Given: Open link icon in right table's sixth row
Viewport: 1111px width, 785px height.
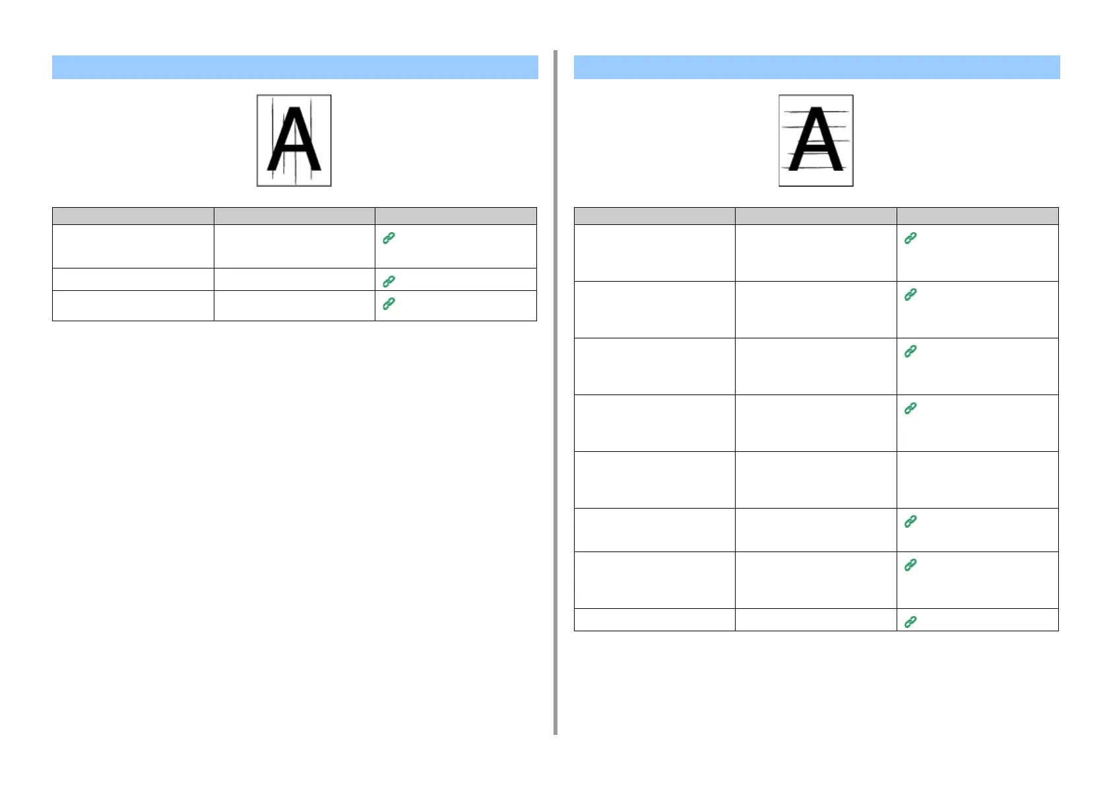Looking at the screenshot, I should click(x=910, y=522).
